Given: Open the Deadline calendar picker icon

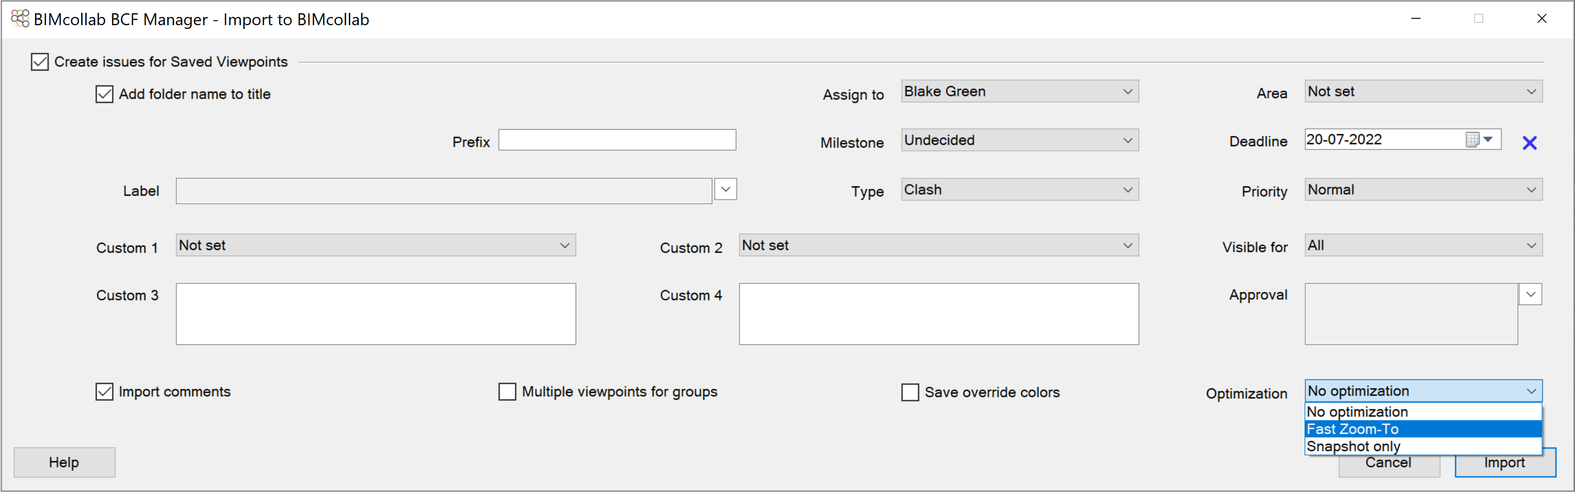Looking at the screenshot, I should tap(1480, 140).
